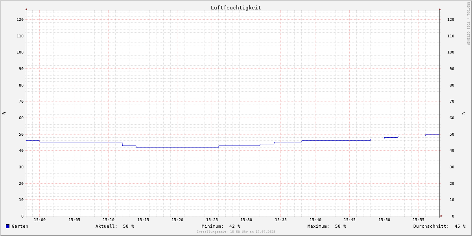The image size is (472, 236).
Task: Click the 15:00 time axis label
Action: tap(40, 220)
